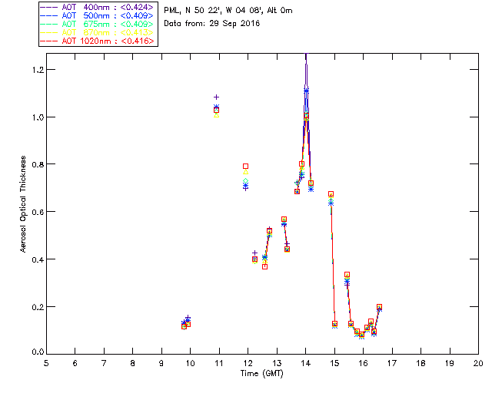
Task: Click the green diamond marker near 0.73 at hour 12
Action: pyautogui.click(x=246, y=181)
